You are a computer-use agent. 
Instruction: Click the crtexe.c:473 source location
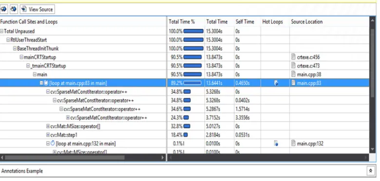pyautogui.click(x=308, y=66)
